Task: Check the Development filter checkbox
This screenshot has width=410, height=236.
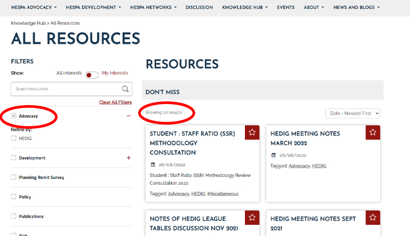Action: click(x=13, y=158)
